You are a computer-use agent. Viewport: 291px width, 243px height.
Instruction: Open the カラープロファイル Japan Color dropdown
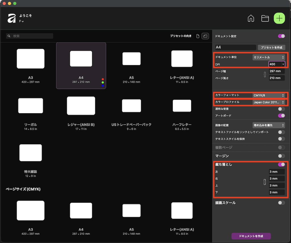point(269,102)
